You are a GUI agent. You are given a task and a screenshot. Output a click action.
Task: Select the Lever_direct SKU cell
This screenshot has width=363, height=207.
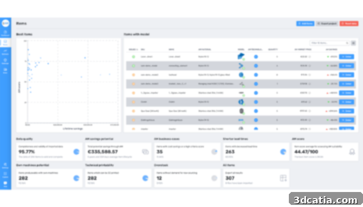tap(147, 56)
